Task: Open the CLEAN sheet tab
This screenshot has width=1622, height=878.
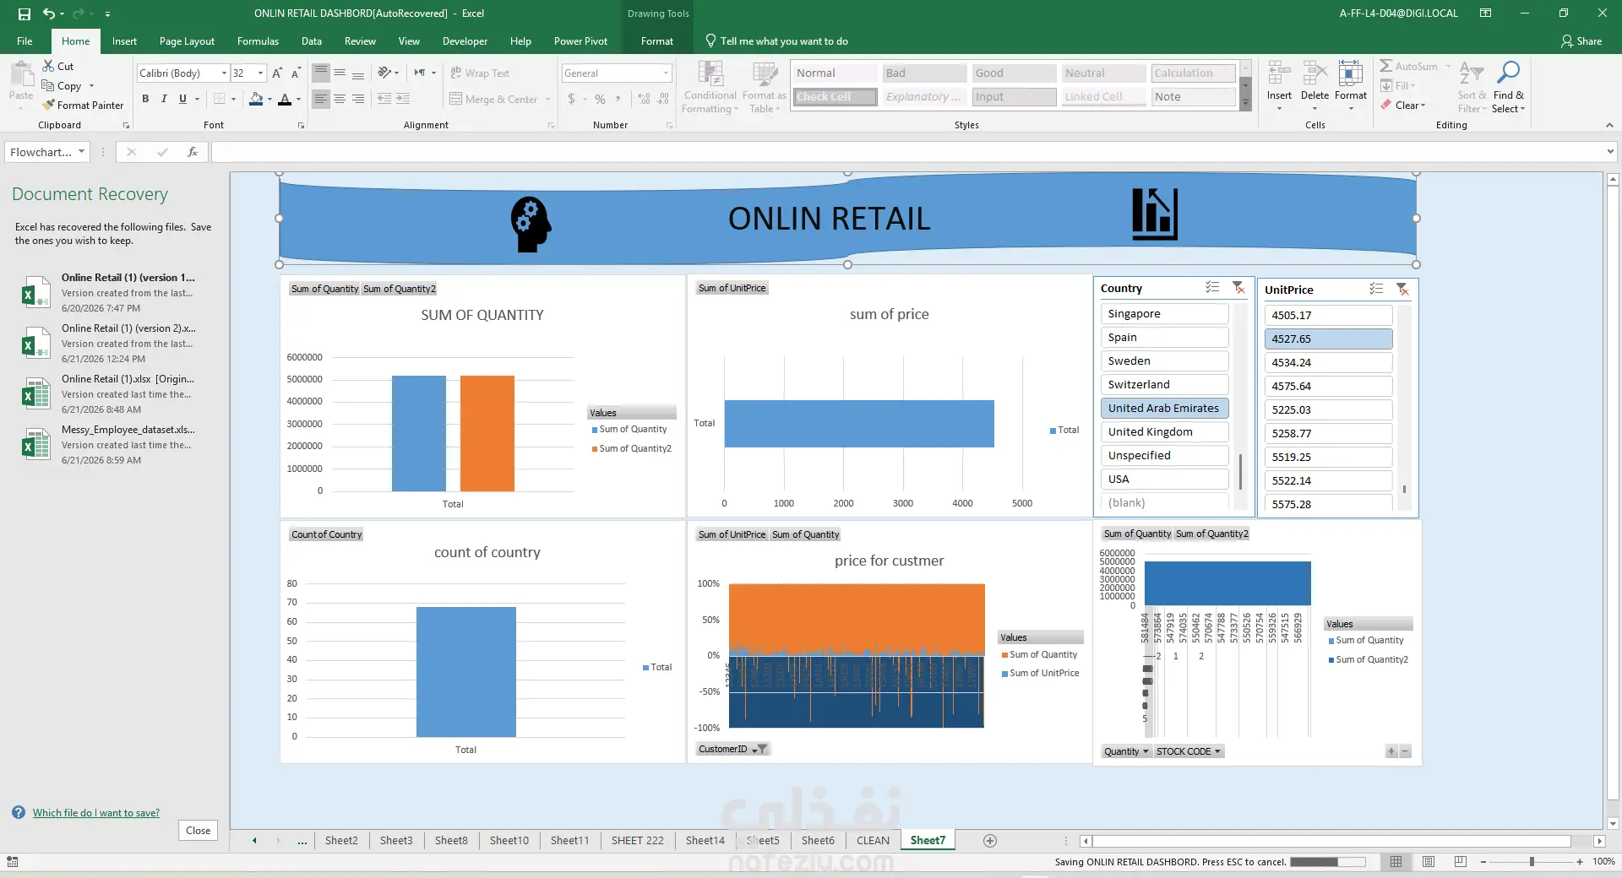Action: click(873, 841)
